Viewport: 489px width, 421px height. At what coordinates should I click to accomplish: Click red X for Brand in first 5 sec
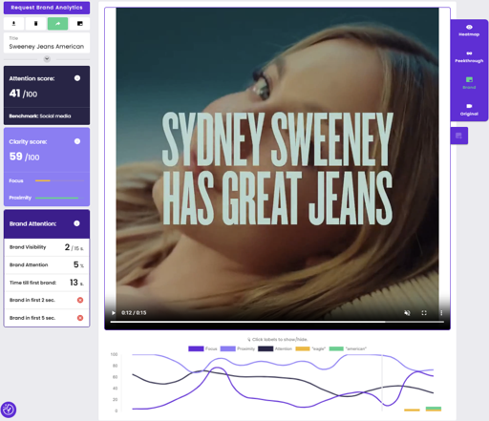click(80, 318)
